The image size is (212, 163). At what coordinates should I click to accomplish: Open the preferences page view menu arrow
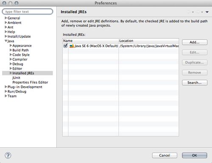coord(207,12)
